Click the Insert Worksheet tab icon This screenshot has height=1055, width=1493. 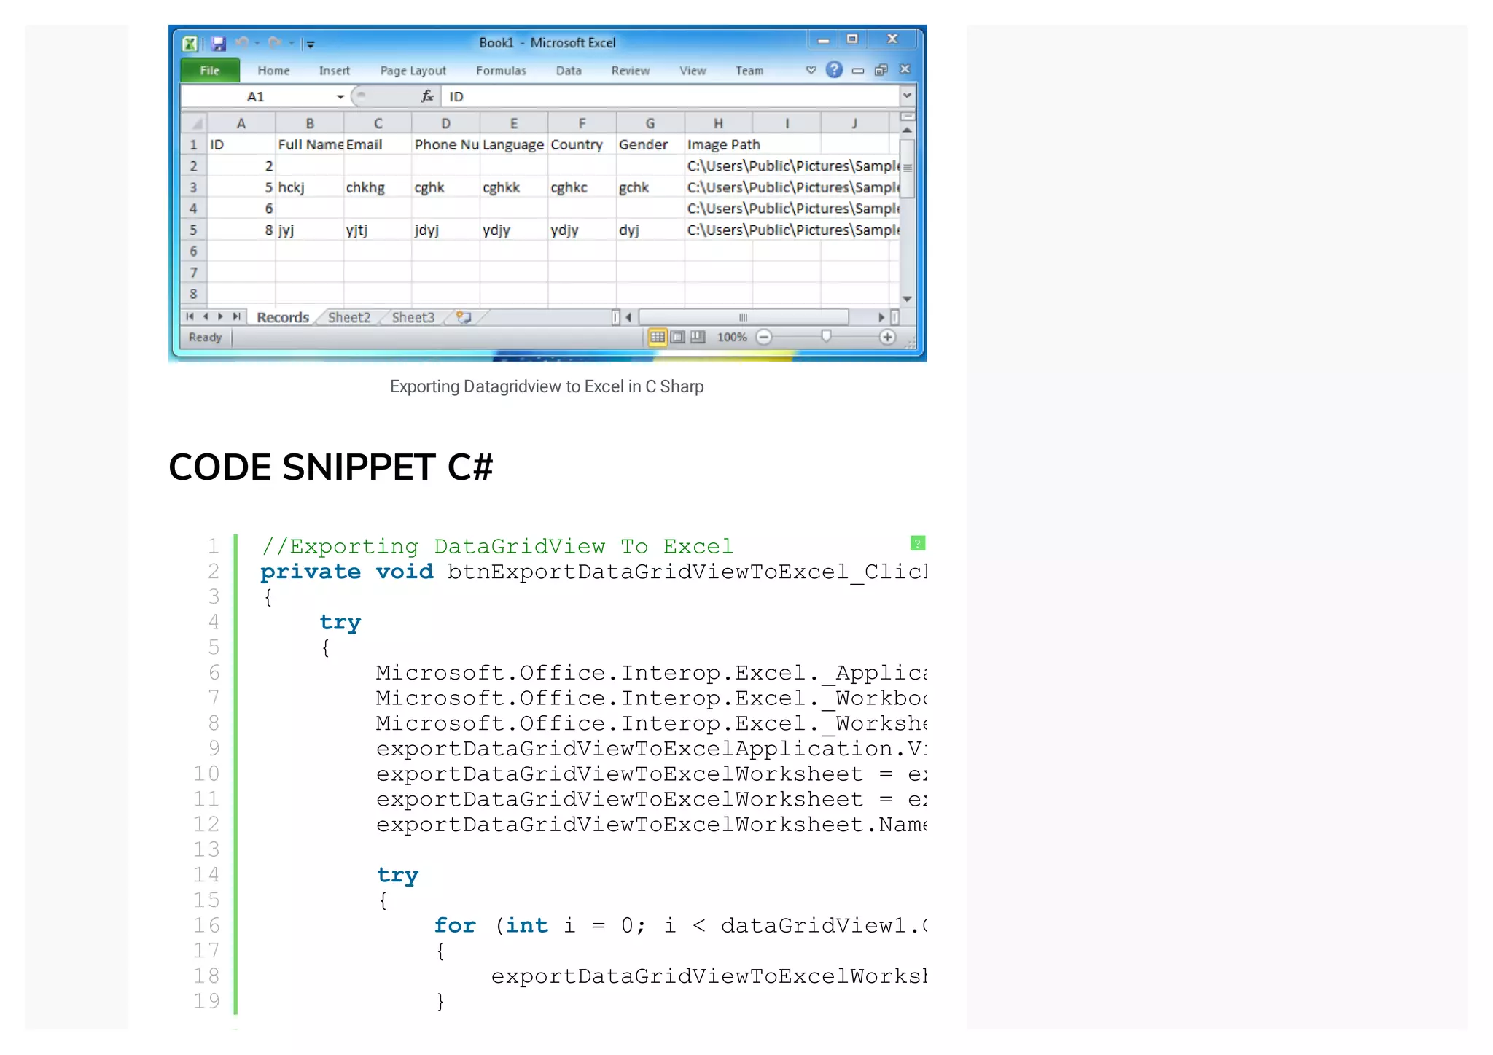(464, 317)
